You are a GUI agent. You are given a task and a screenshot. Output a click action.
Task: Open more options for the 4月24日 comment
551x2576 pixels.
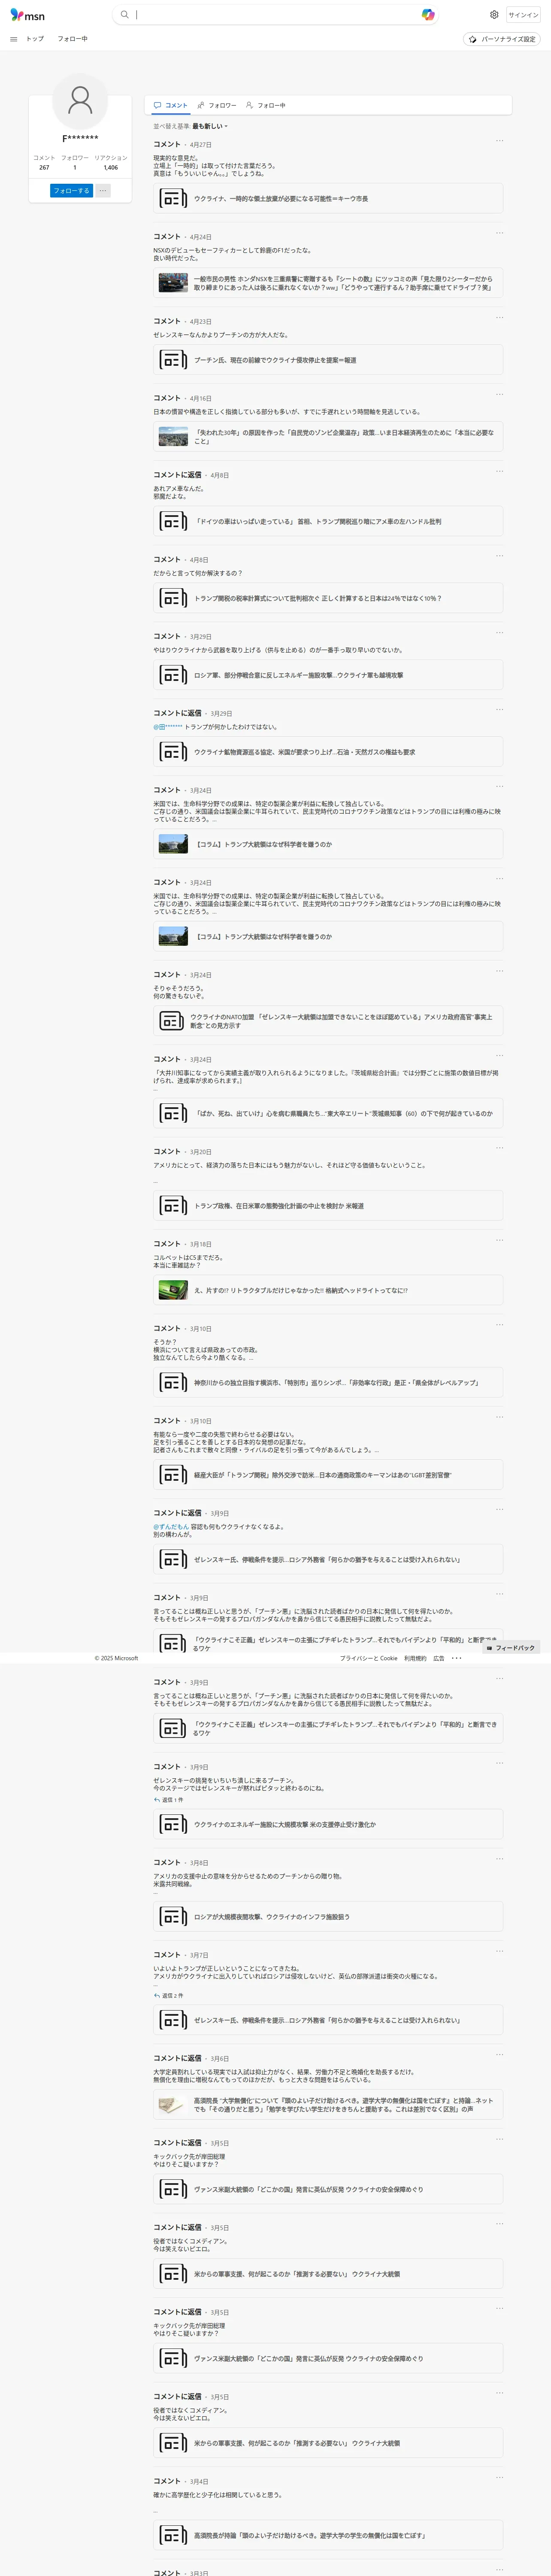(x=499, y=233)
